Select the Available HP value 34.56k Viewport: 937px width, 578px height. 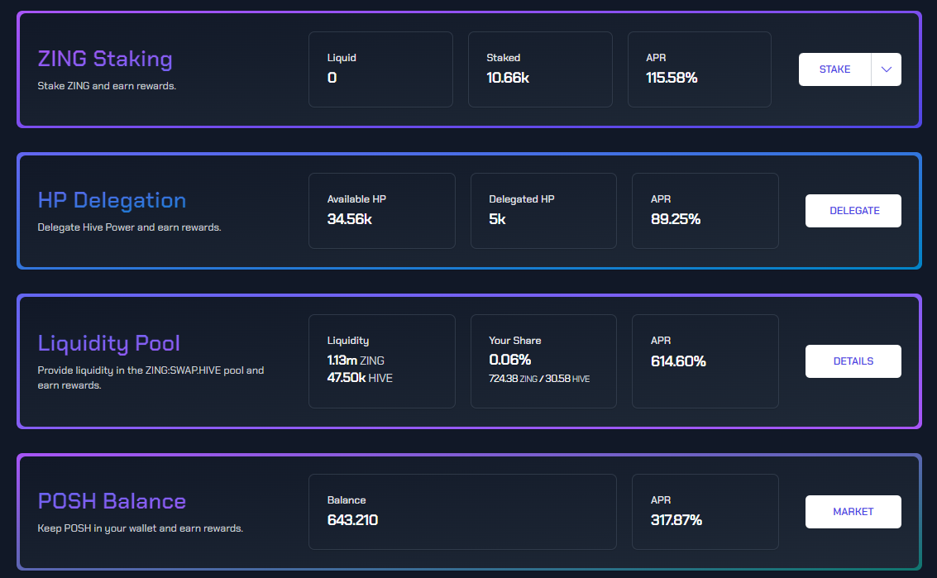pyautogui.click(x=350, y=219)
